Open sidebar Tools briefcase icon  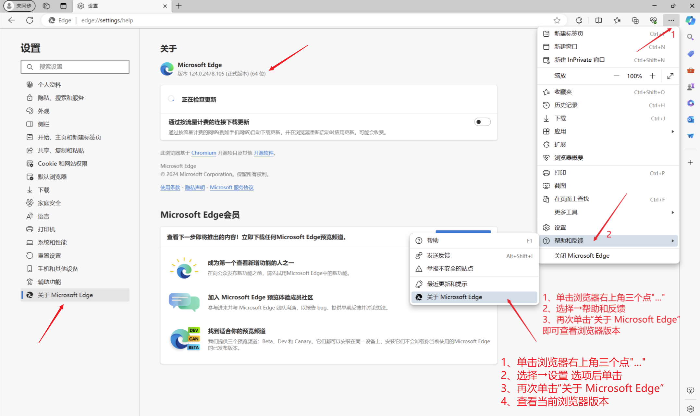point(690,70)
